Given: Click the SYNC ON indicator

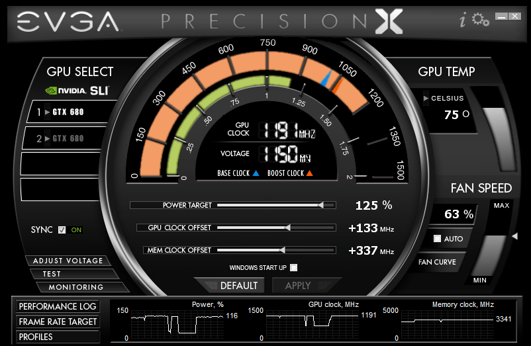Looking at the screenshot, I should click(x=76, y=230).
